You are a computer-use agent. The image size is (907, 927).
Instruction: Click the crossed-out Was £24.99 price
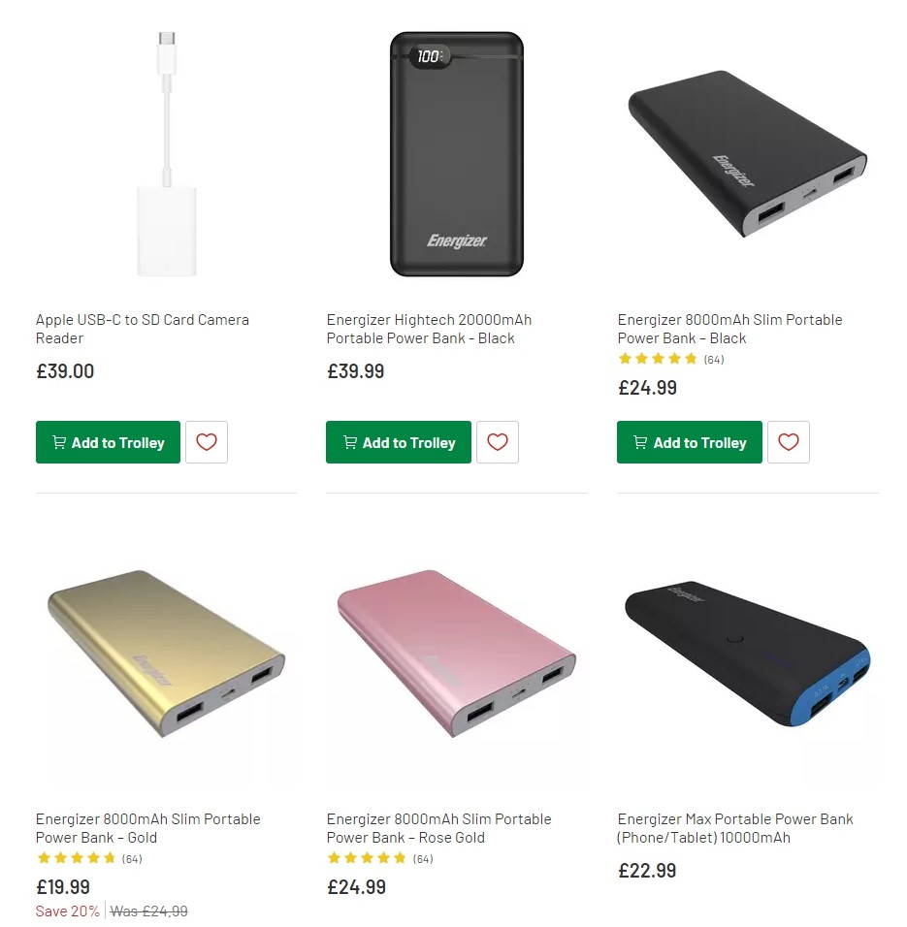[x=148, y=911]
